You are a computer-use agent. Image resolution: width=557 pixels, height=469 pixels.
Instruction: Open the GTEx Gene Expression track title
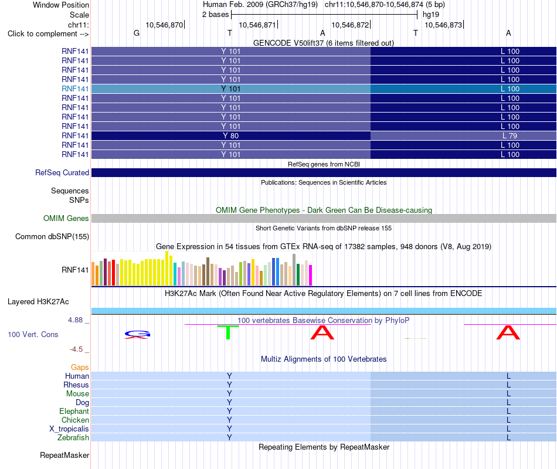point(324,247)
